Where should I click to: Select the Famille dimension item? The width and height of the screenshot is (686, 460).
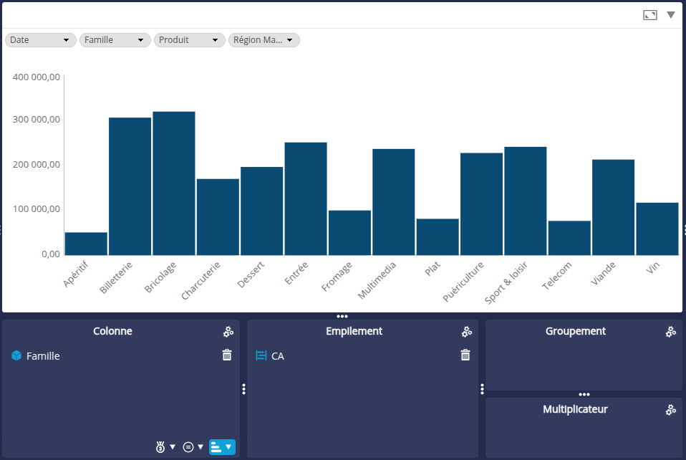[43, 356]
